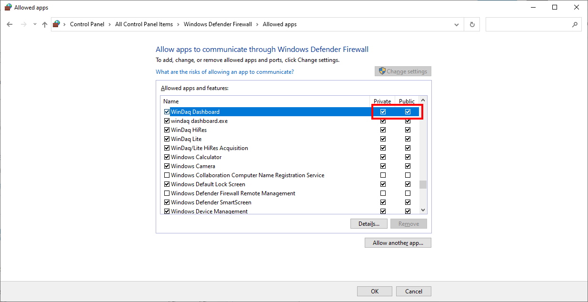The height and width of the screenshot is (302, 588).
Task: Open the Recent locations dropdown arrow
Action: click(x=35, y=24)
